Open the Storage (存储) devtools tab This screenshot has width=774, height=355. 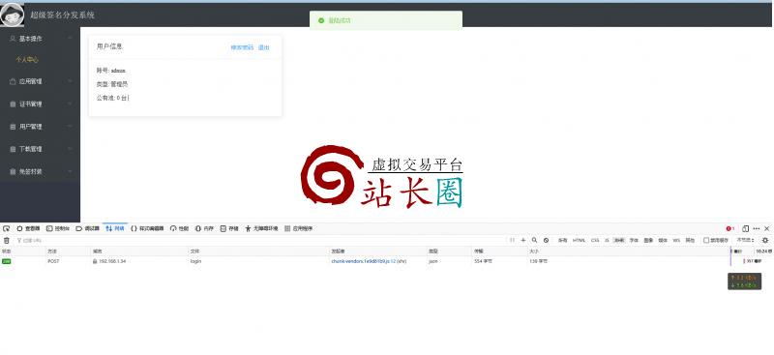coord(229,228)
